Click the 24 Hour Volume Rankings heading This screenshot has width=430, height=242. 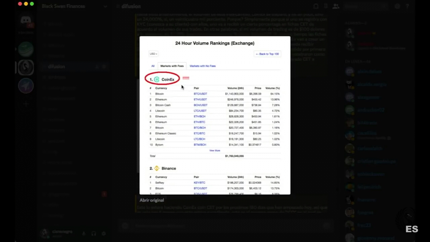click(x=215, y=43)
